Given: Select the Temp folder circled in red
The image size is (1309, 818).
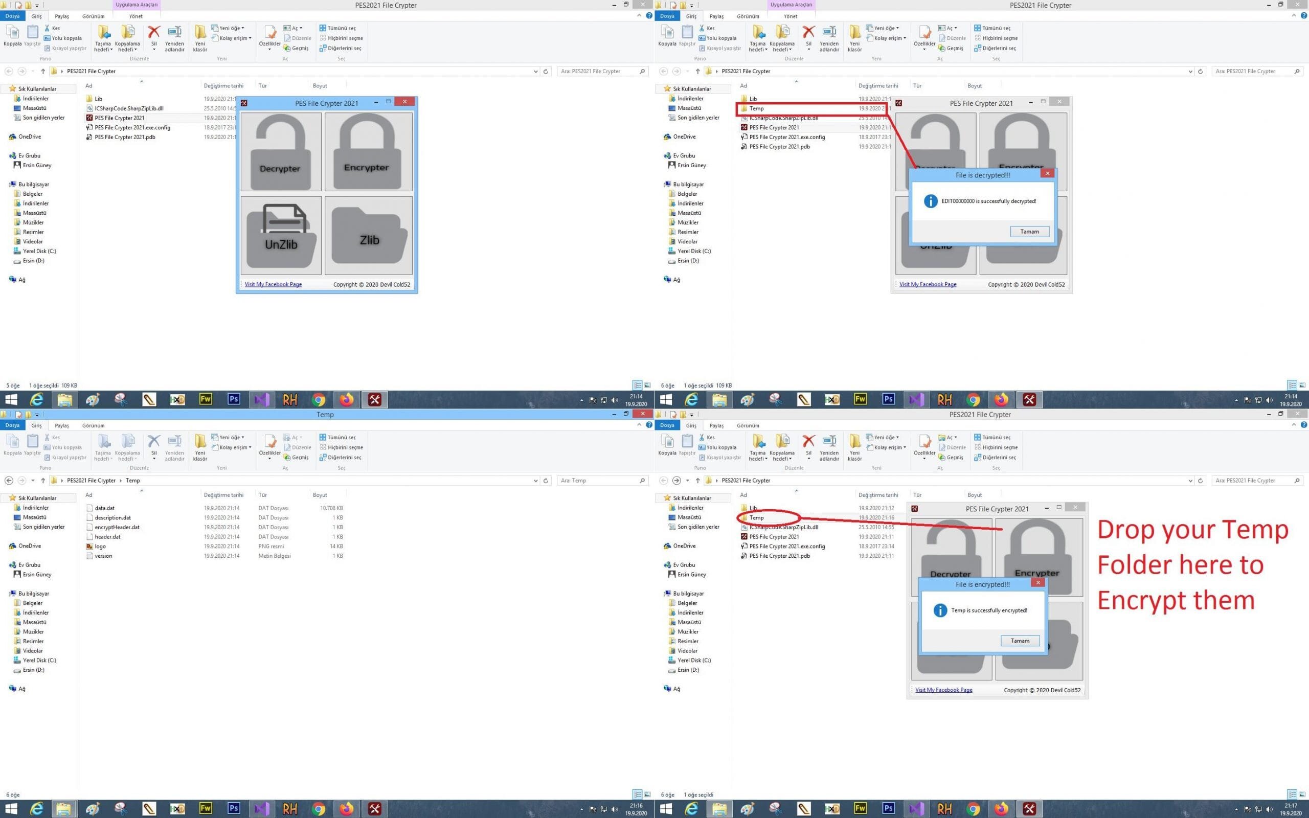Looking at the screenshot, I should pyautogui.click(x=757, y=518).
